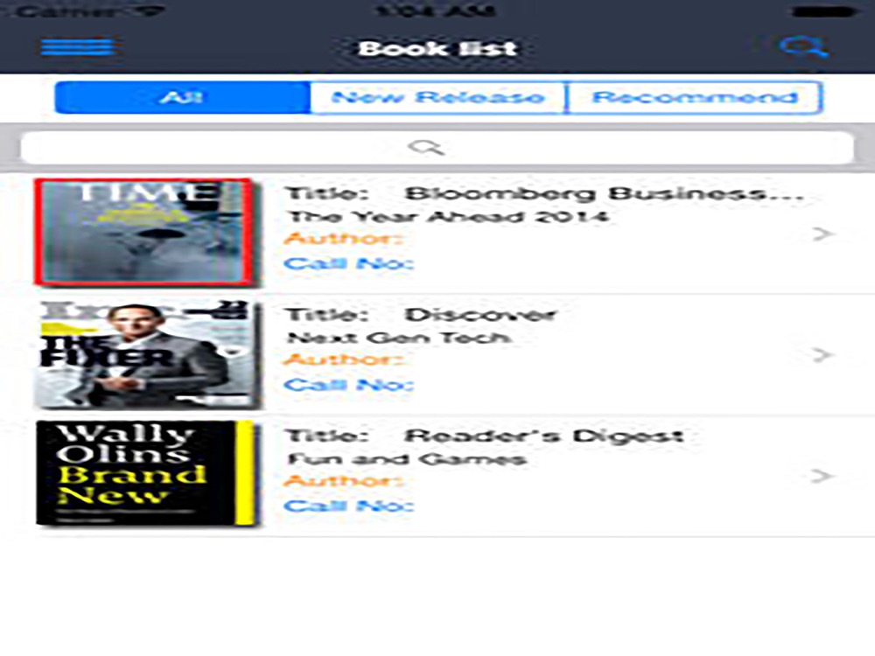The image size is (875, 656).
Task: Click Author label under Reader's Digest
Action: [343, 480]
